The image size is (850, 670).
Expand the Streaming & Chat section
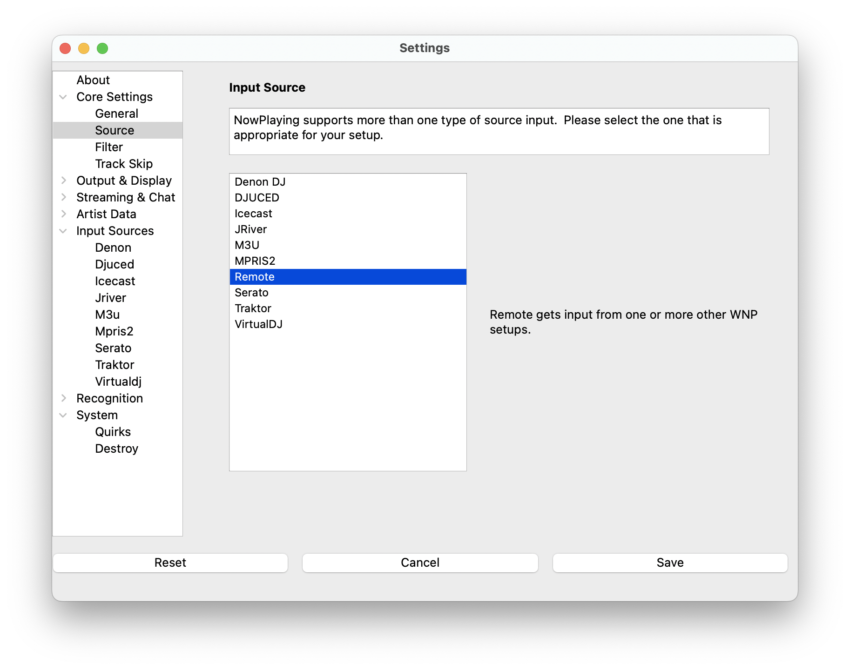click(x=63, y=197)
